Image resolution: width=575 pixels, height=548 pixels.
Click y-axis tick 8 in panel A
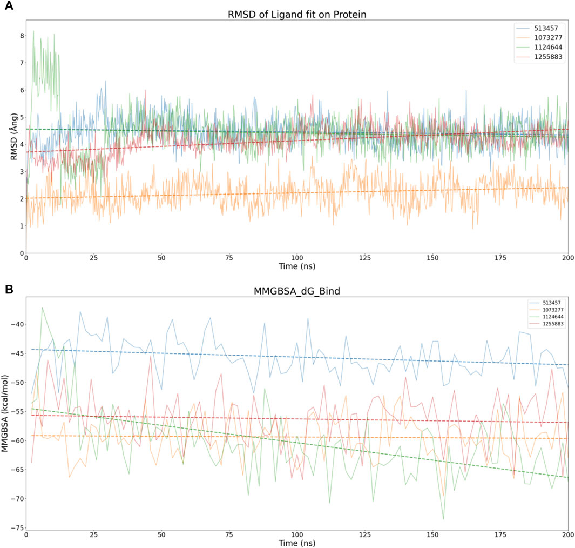(x=22, y=36)
